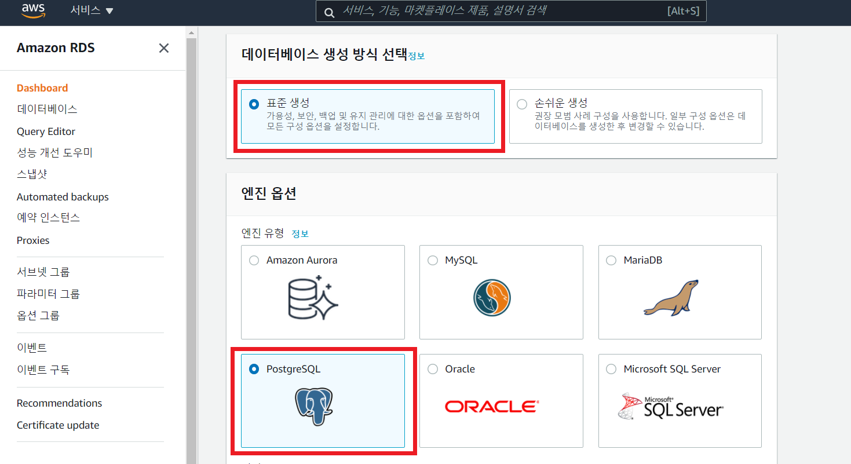Open 스냅샷 in the sidebar
851x464 pixels.
32,174
